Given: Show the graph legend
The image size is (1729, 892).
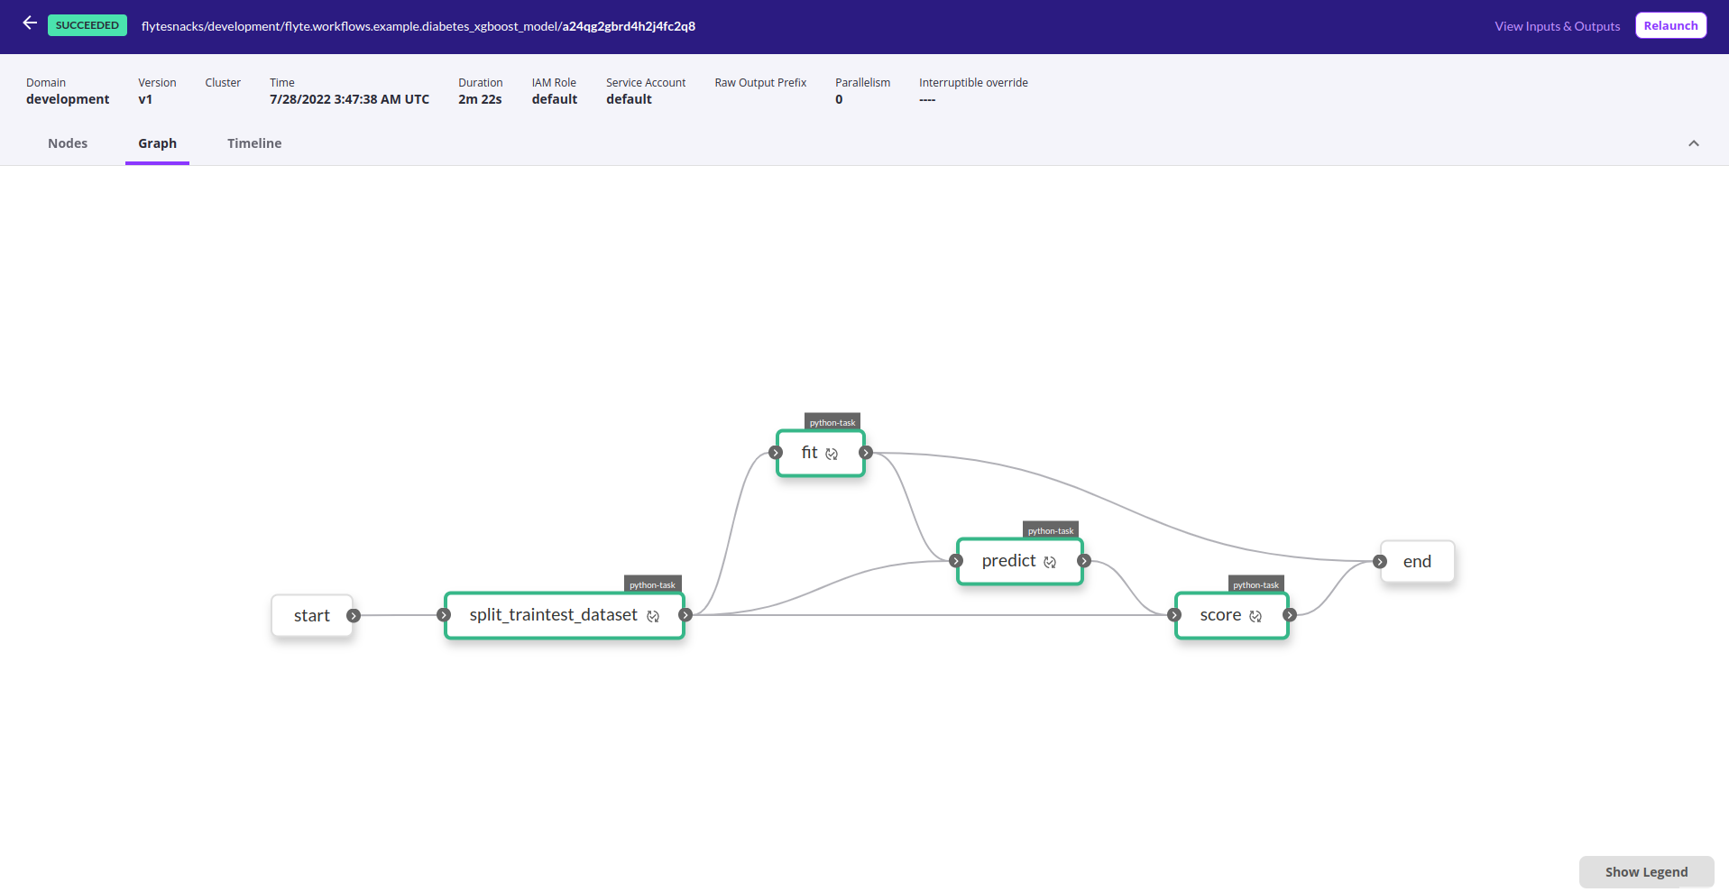Looking at the screenshot, I should (1645, 871).
